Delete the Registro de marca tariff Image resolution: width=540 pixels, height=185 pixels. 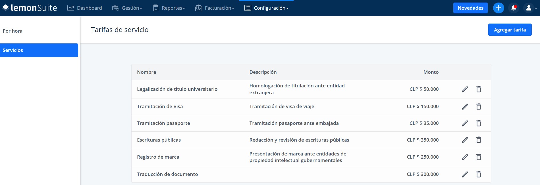point(479,157)
